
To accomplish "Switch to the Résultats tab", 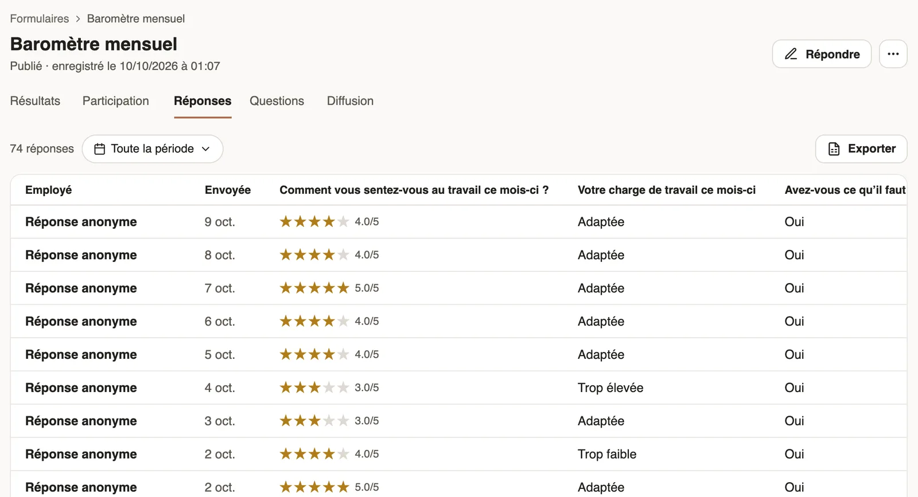I will pos(35,101).
